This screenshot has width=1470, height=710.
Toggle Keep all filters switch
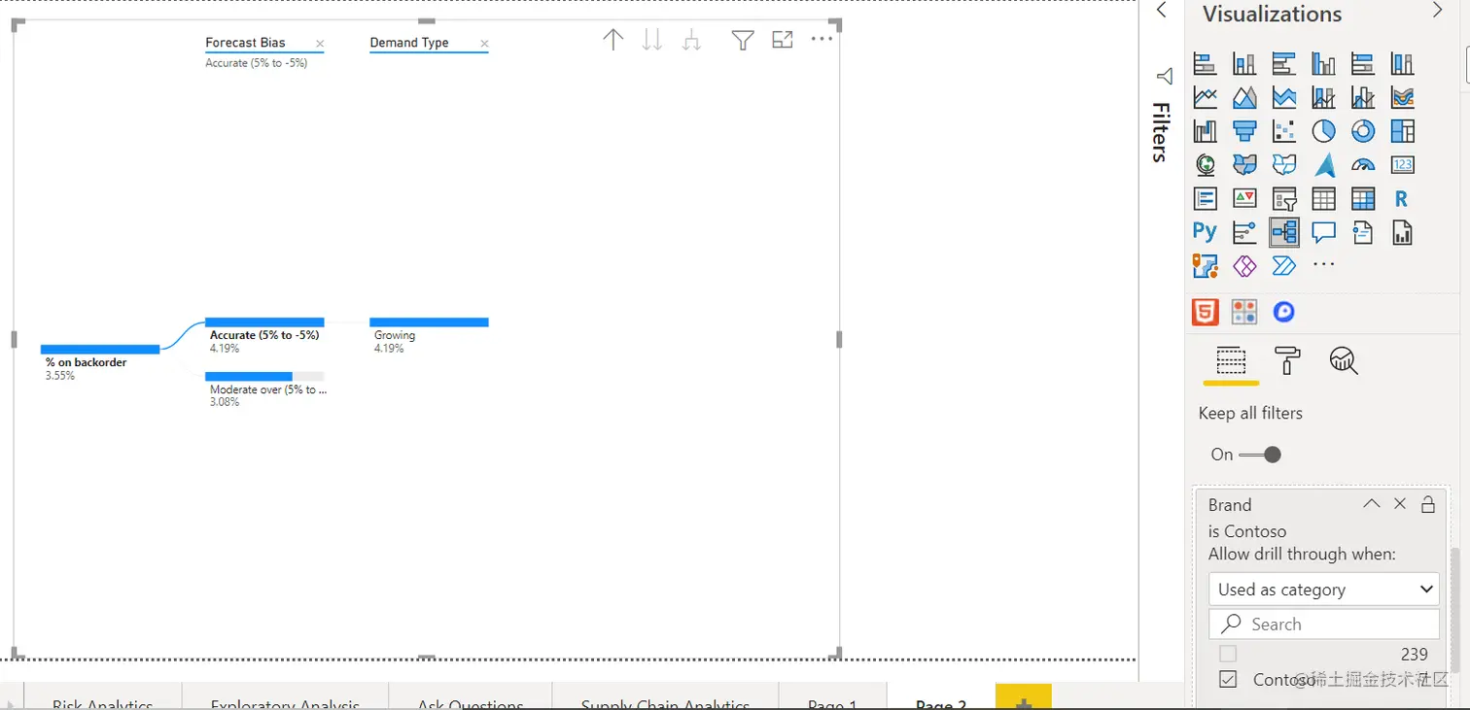[1259, 455]
